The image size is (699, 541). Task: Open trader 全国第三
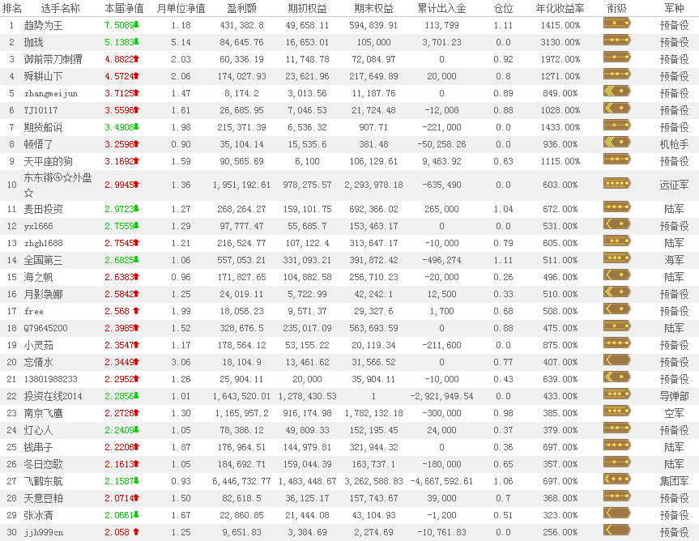point(43,260)
